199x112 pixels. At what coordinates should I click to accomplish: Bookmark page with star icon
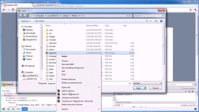191,10
